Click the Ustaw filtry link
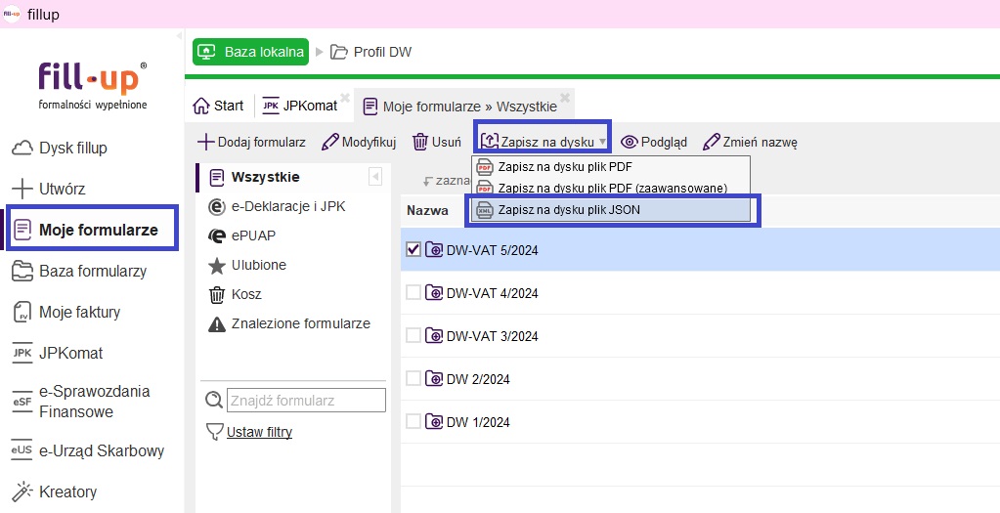This screenshot has width=1000, height=513. (x=260, y=432)
